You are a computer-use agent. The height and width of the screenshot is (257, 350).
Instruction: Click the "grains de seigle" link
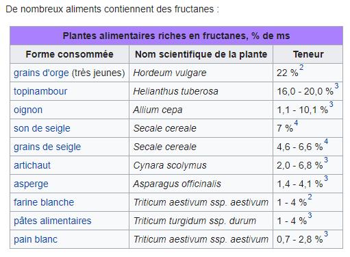47,147
